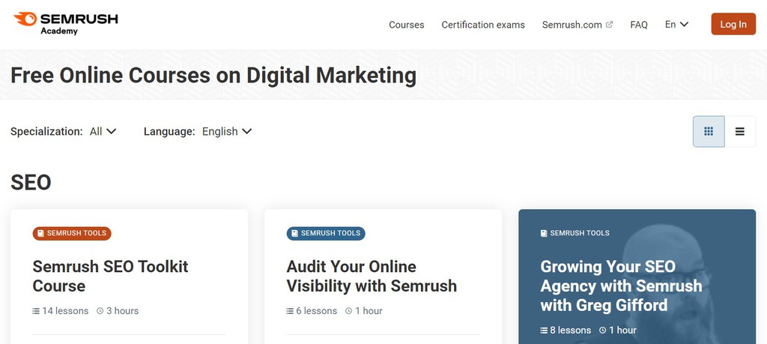Open the FAQ page
The height and width of the screenshot is (344, 767).
(x=639, y=25)
